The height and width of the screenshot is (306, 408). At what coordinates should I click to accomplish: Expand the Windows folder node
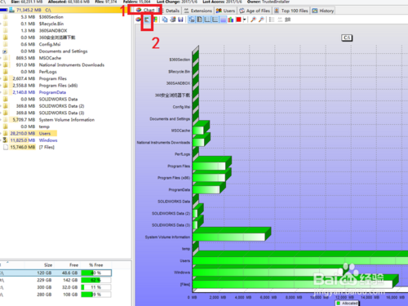point(1,140)
